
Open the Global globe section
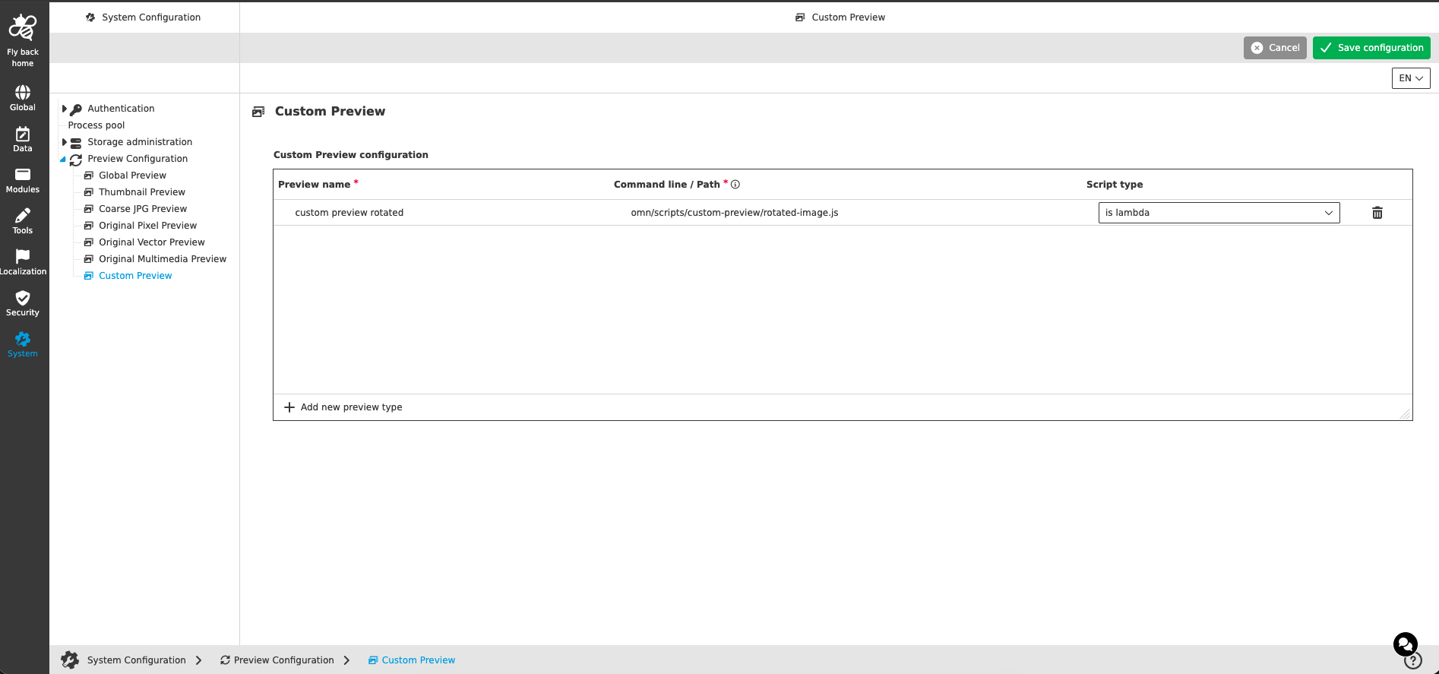coord(23,93)
